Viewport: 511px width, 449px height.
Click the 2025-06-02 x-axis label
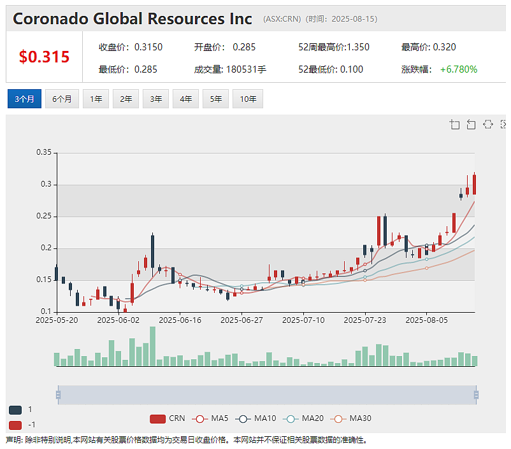[x=119, y=320]
